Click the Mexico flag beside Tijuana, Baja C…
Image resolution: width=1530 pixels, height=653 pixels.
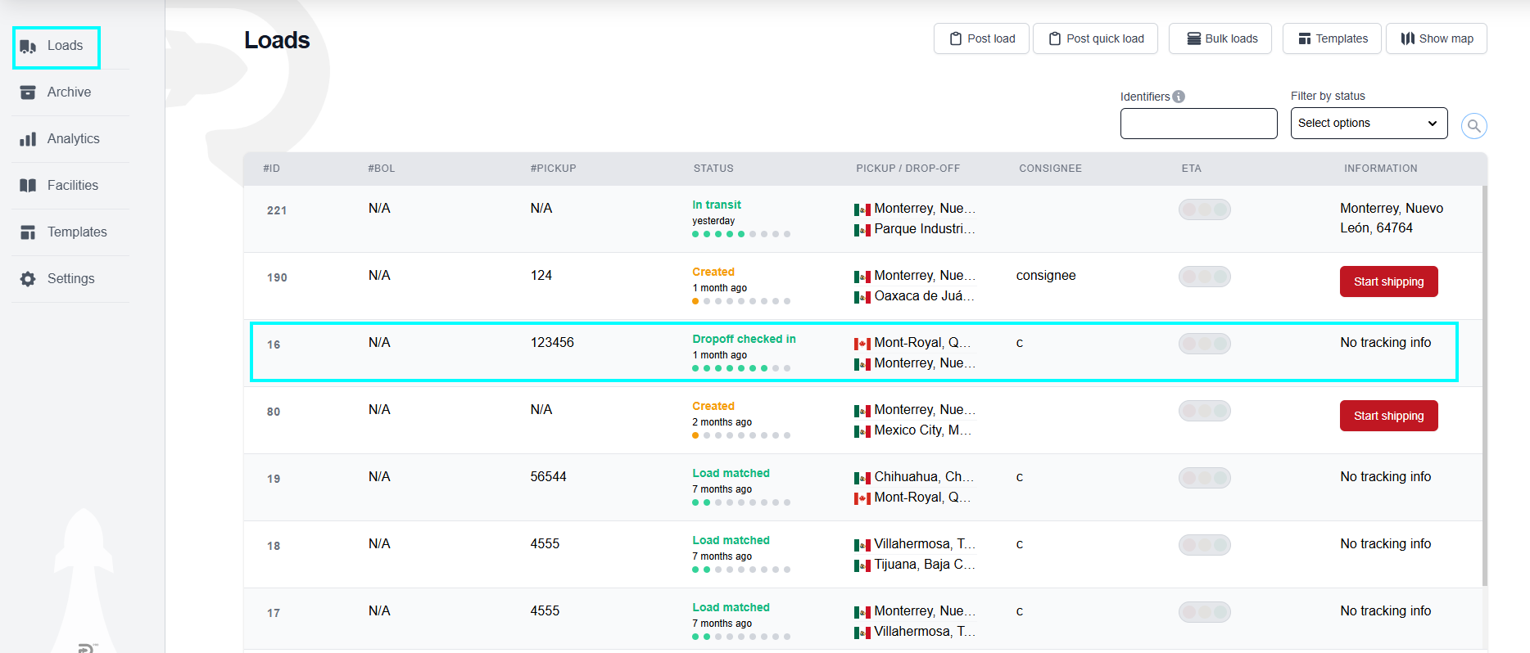(x=862, y=565)
